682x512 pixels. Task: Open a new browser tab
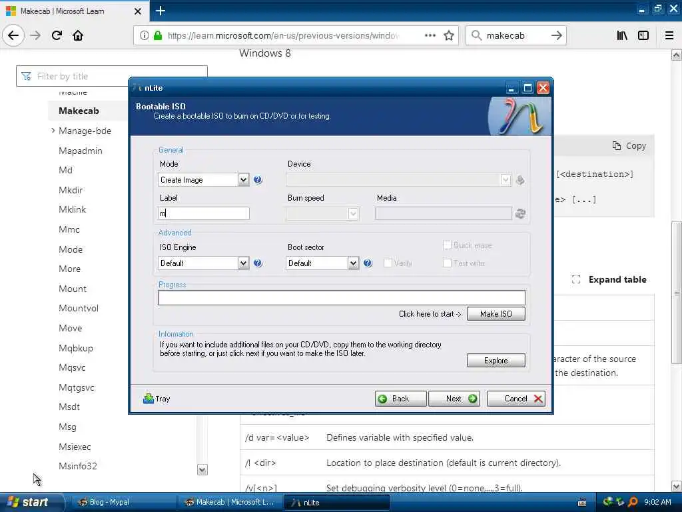[161, 11]
